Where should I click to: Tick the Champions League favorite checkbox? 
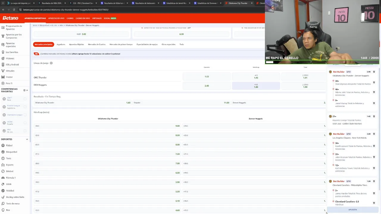pos(25,115)
